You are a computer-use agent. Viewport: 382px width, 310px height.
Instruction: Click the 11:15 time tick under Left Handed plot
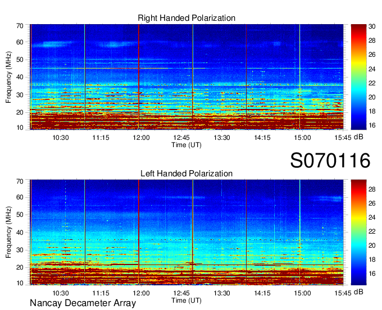pos(101,293)
